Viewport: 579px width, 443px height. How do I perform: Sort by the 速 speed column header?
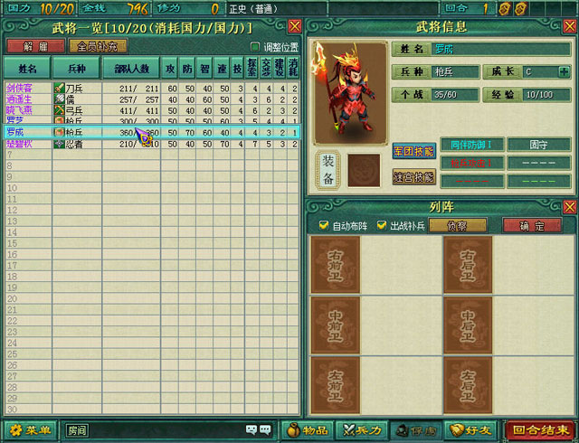point(222,68)
